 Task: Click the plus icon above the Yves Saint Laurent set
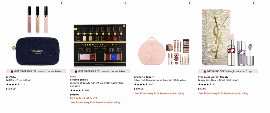pos(254,3)
